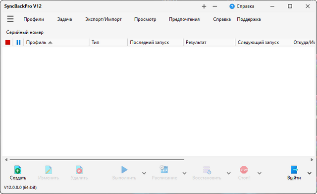Open the hamburger main menu
This screenshot has height=194, width=317.
click(x=10, y=19)
